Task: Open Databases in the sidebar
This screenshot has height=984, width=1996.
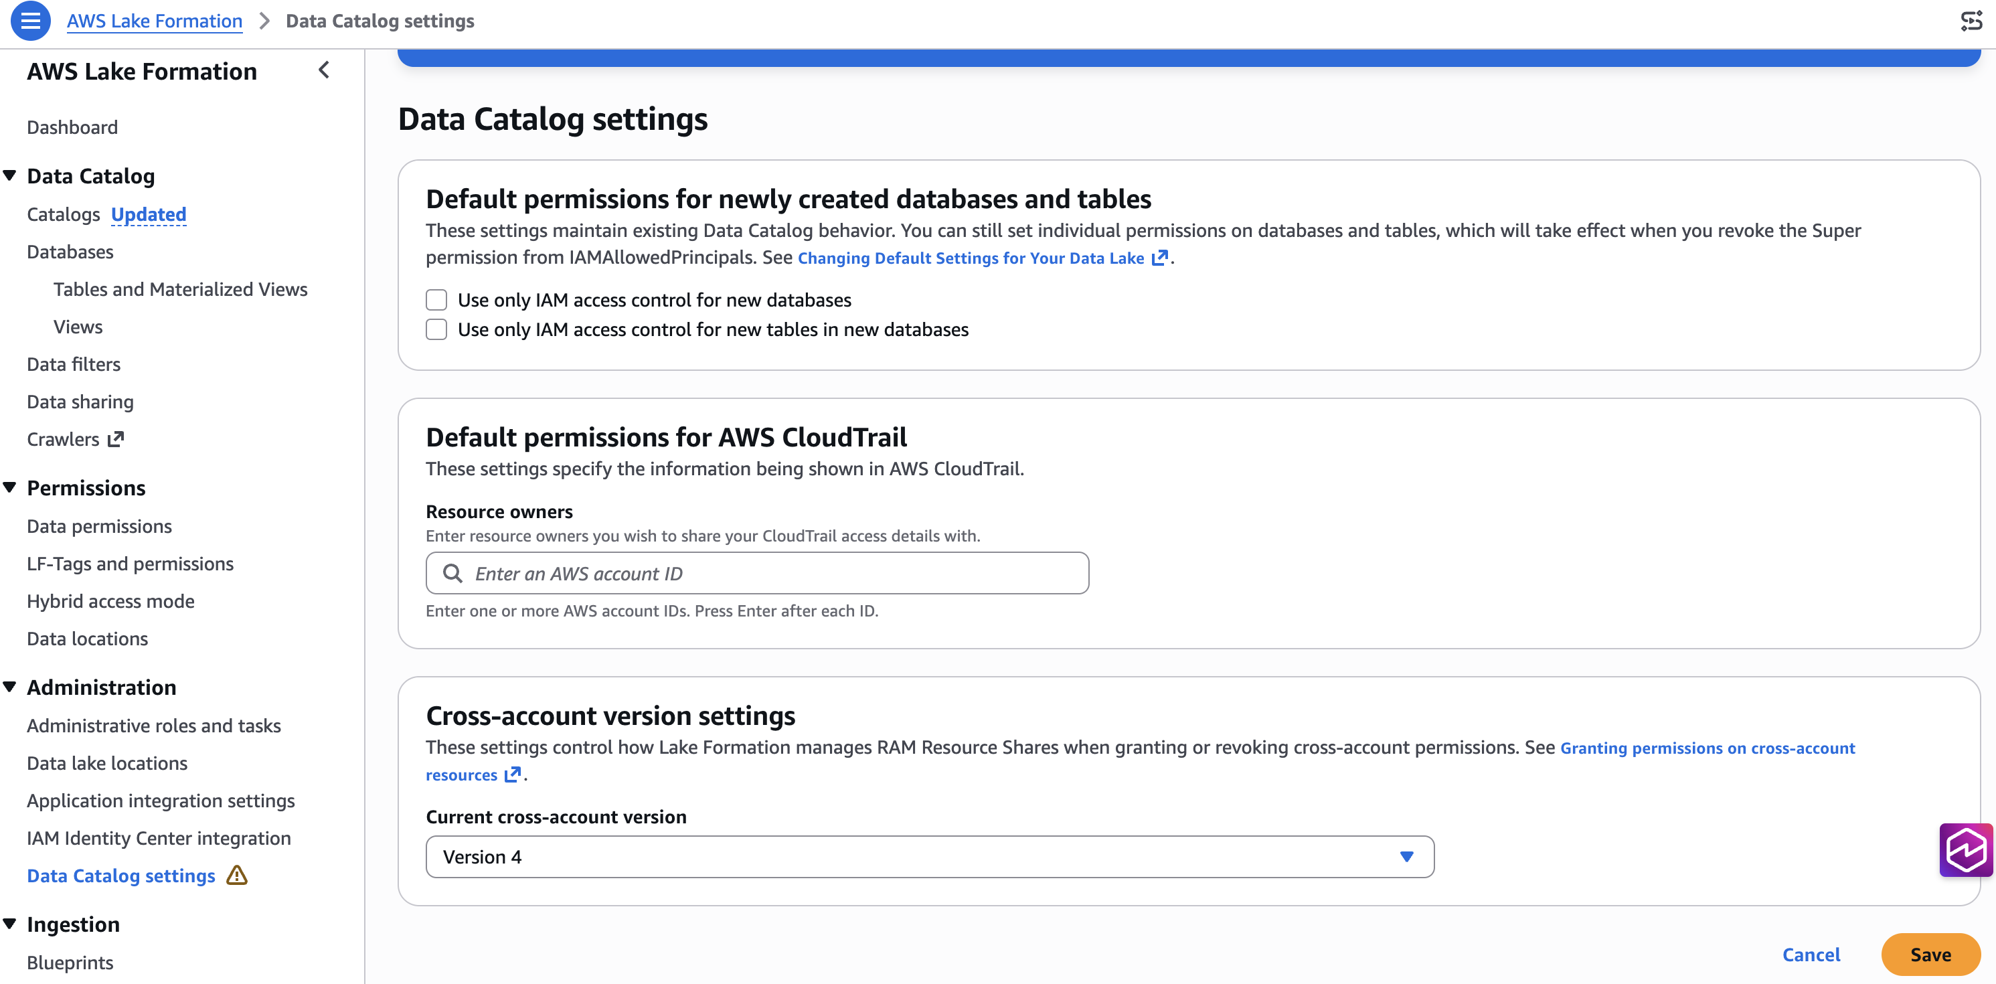Action: tap(70, 252)
